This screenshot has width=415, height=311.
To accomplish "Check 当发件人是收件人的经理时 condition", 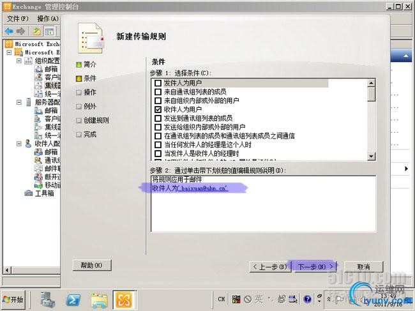I will coord(158,153).
